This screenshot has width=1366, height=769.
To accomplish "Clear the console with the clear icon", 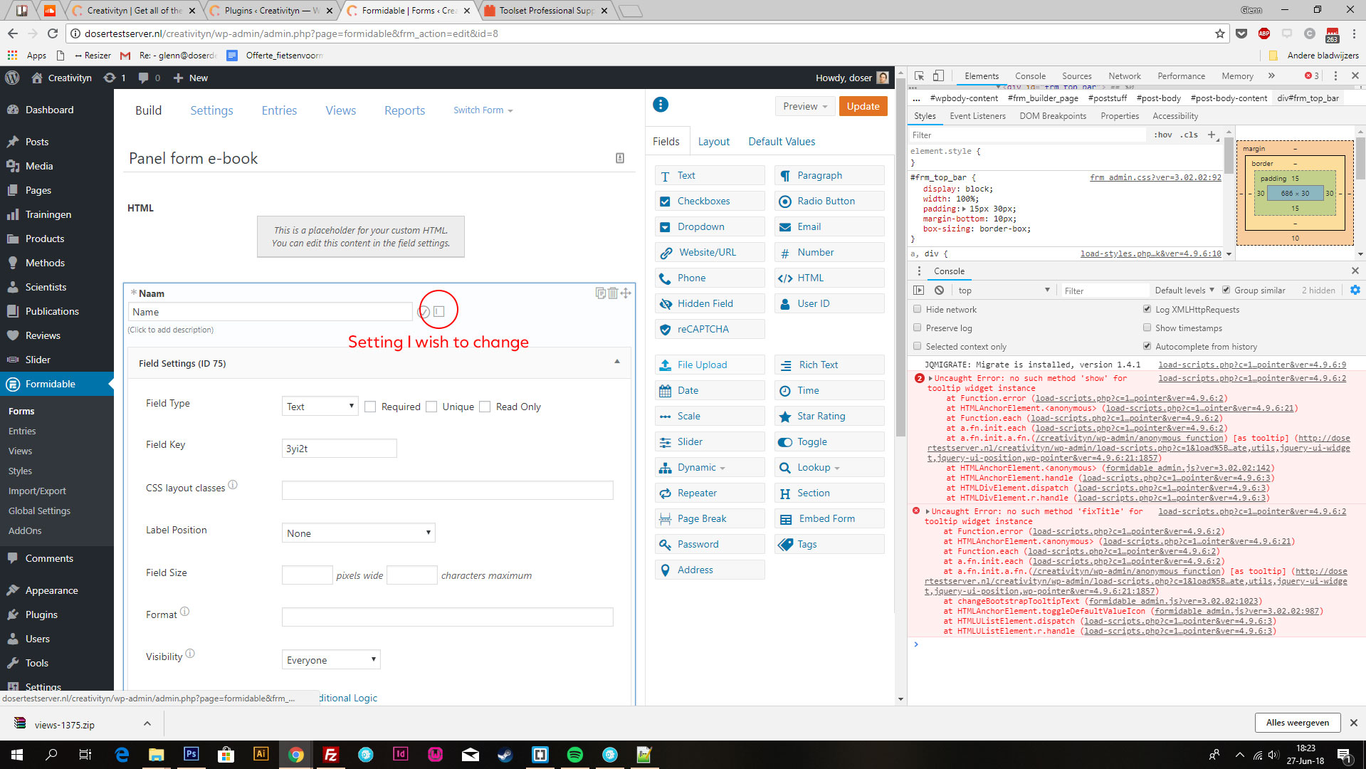I will tap(939, 291).
